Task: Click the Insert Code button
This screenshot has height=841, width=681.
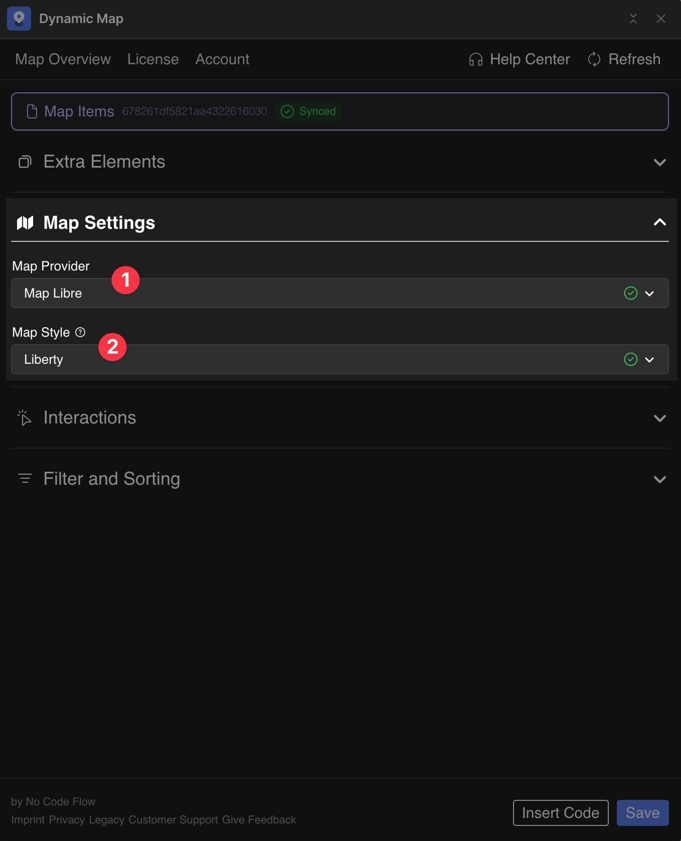Action: 561,813
